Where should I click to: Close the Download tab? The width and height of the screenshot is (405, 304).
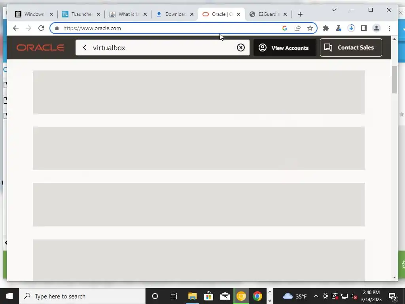click(x=192, y=14)
